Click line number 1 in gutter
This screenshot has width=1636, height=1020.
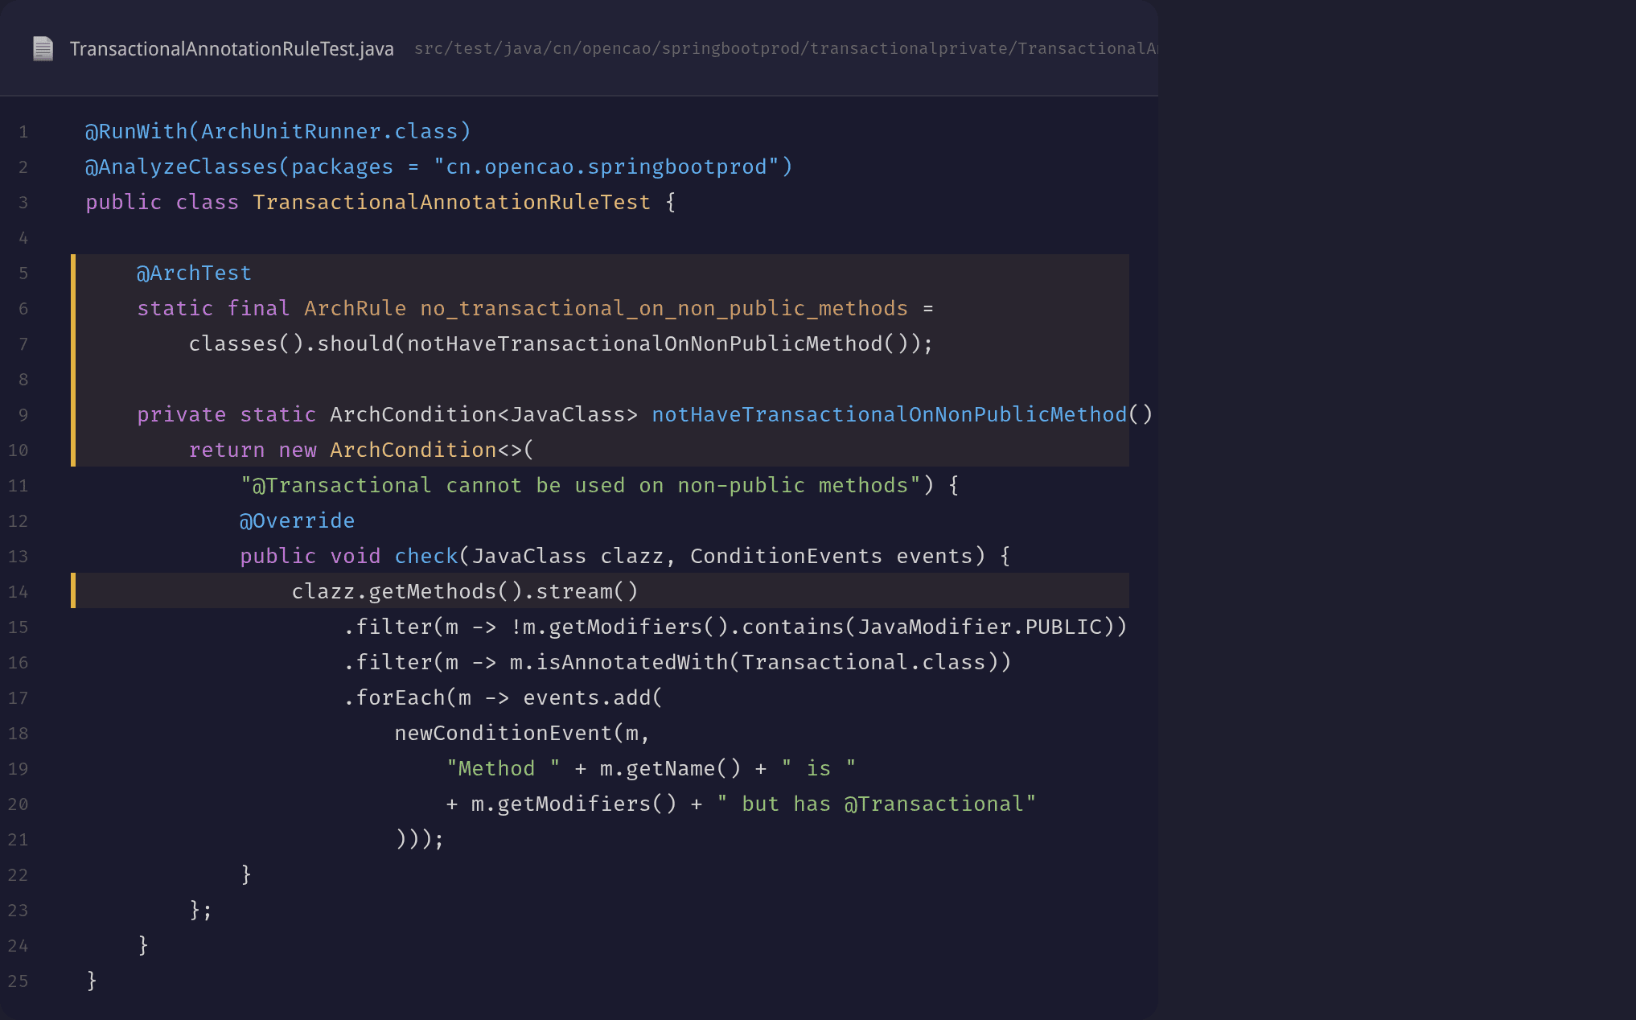click(x=23, y=132)
